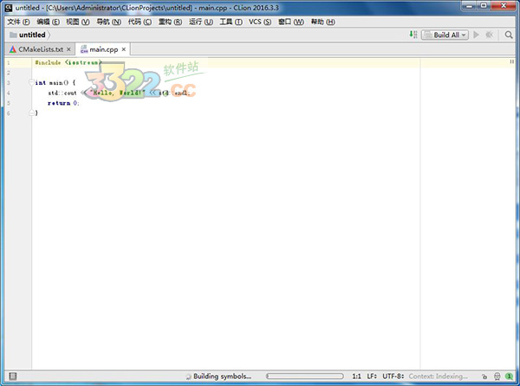Open the 代码 (C) menu
Viewport: 520px width, 386px height.
pos(140,22)
